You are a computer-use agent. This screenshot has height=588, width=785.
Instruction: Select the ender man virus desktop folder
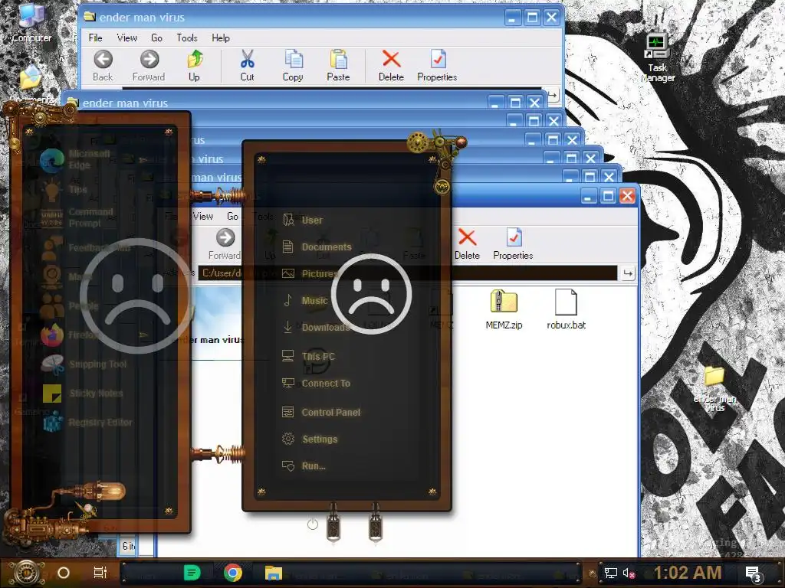(714, 388)
